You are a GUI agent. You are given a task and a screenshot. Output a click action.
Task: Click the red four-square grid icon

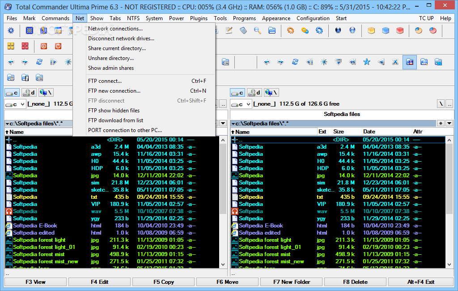pyautogui.click(x=25, y=46)
